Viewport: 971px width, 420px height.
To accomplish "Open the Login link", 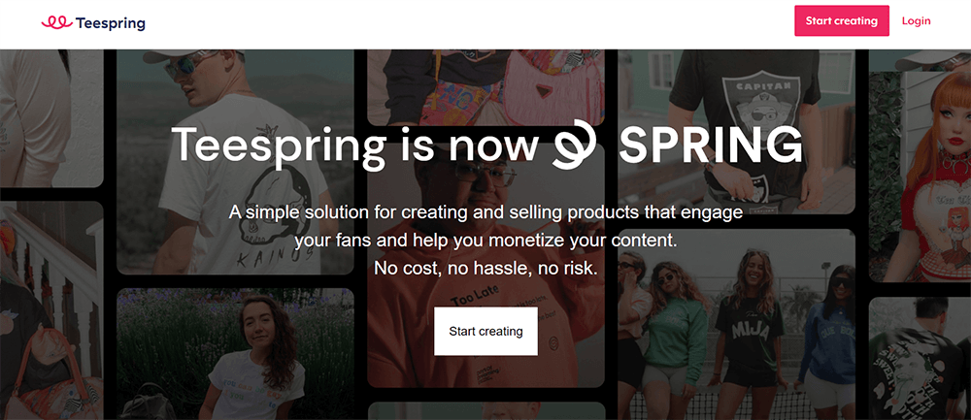I will (x=916, y=21).
